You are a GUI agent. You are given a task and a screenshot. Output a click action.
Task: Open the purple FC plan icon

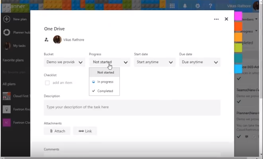(x=7, y=122)
